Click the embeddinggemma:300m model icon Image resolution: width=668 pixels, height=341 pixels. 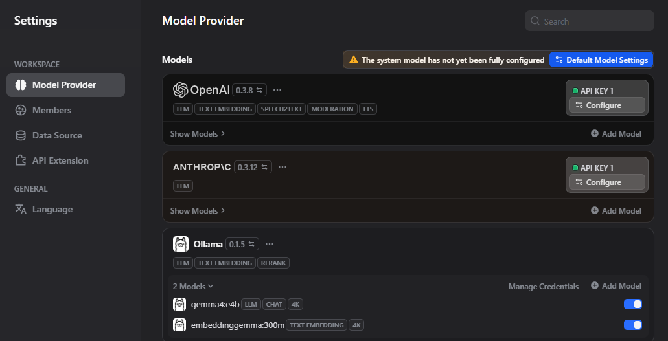pos(179,325)
